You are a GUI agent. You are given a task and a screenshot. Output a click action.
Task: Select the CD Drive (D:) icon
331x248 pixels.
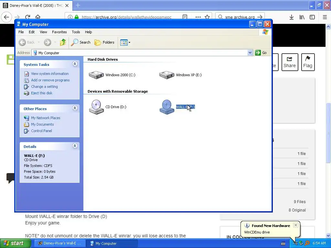[x=96, y=107]
